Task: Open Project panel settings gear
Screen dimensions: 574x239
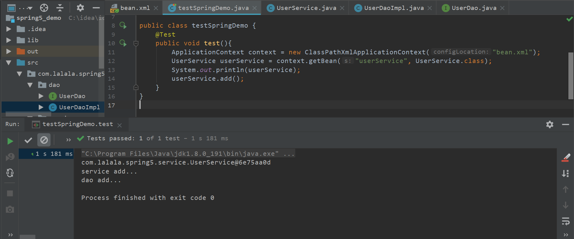Action: tap(80, 8)
